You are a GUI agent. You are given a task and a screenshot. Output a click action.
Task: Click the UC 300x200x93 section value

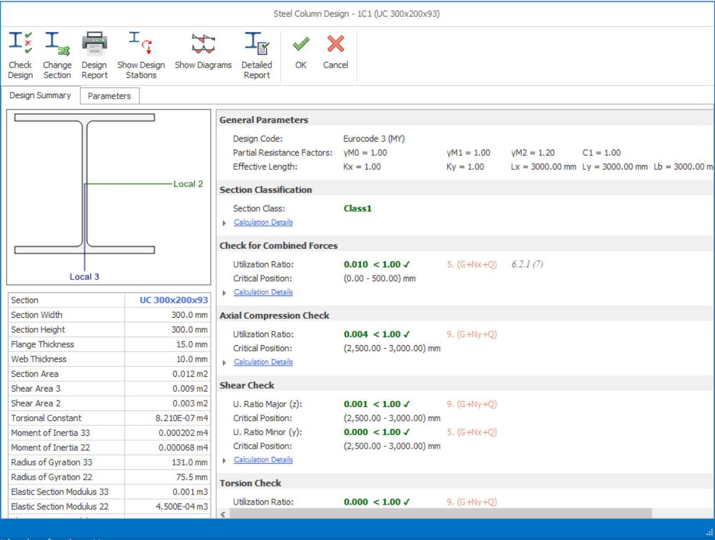tap(173, 300)
